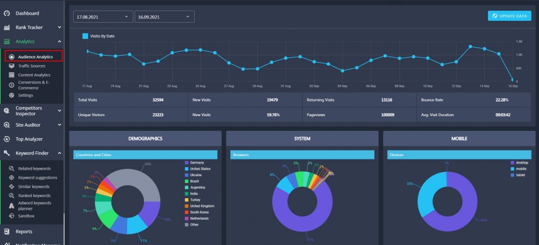Open Top Analyzer menu item
Screen dimensions: 539x245
click(x=29, y=139)
